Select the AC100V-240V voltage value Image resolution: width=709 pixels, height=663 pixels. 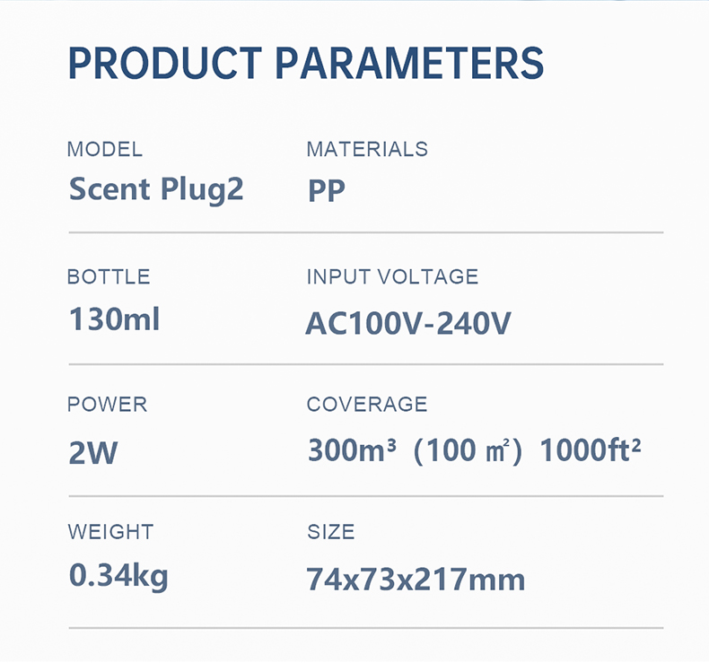click(408, 323)
